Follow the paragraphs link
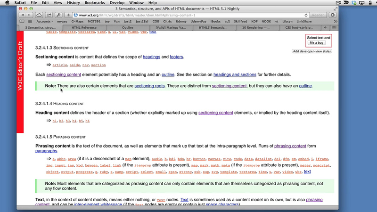The height and width of the screenshot is (212, 377). [46, 151]
